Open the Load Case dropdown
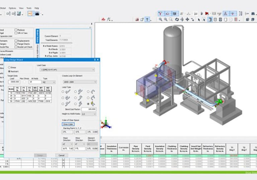 point(67,70)
